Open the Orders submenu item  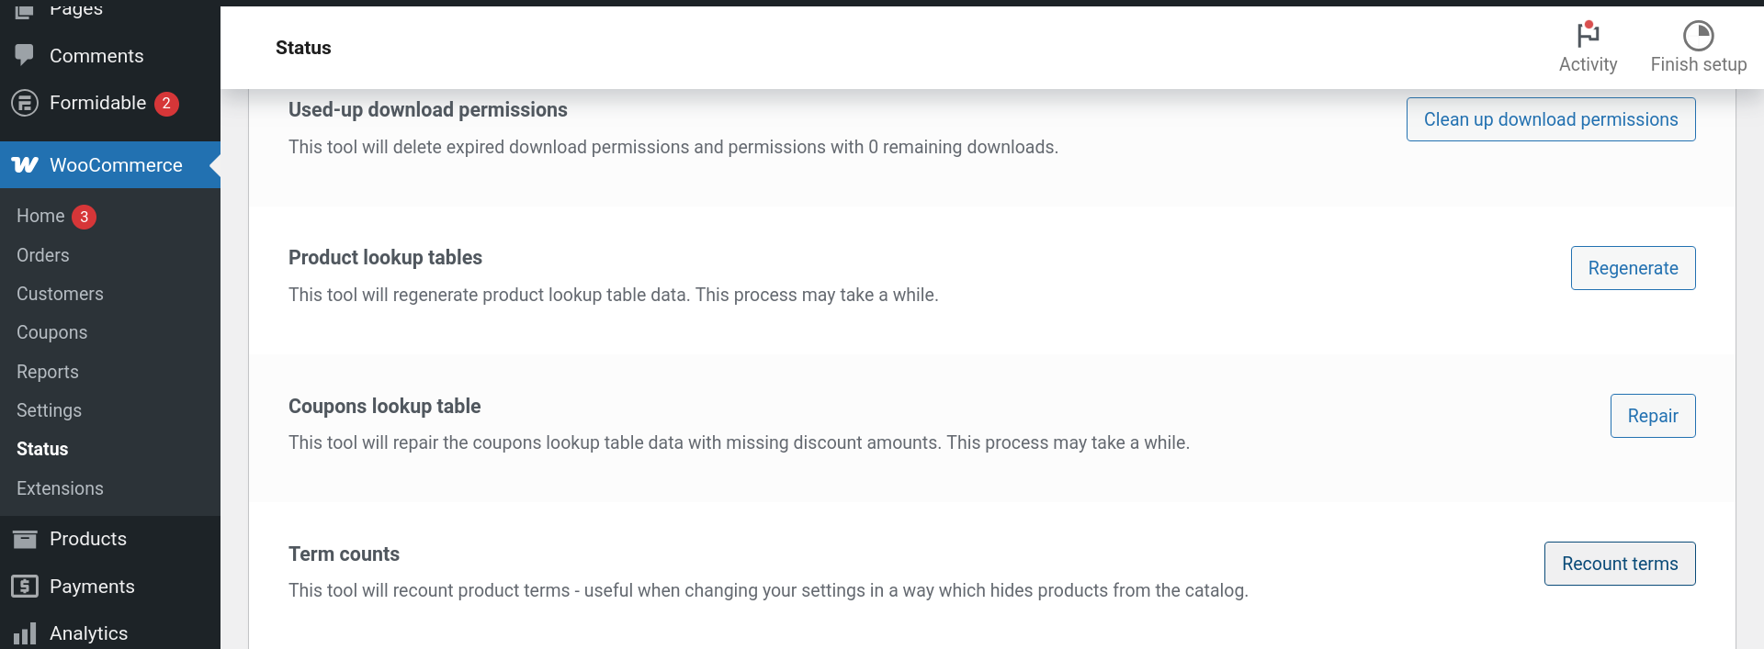[x=43, y=255]
